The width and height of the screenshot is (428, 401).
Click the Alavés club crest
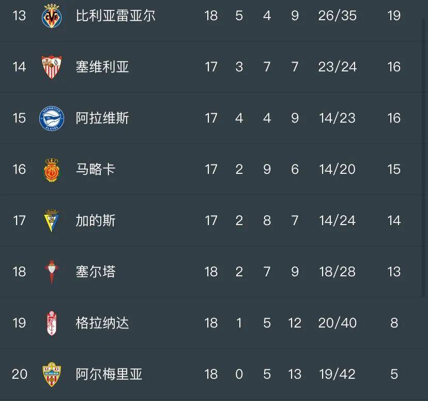coord(51,118)
